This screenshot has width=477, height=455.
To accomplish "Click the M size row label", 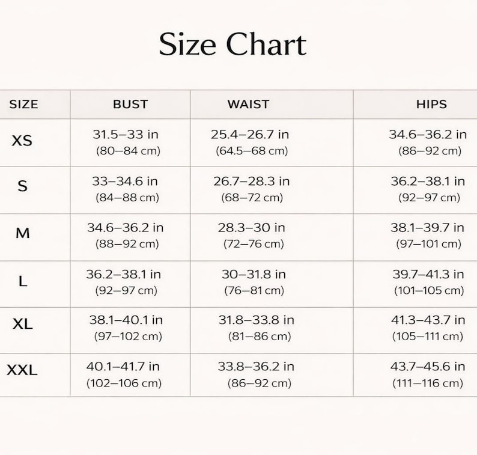I will pyautogui.click(x=22, y=233).
